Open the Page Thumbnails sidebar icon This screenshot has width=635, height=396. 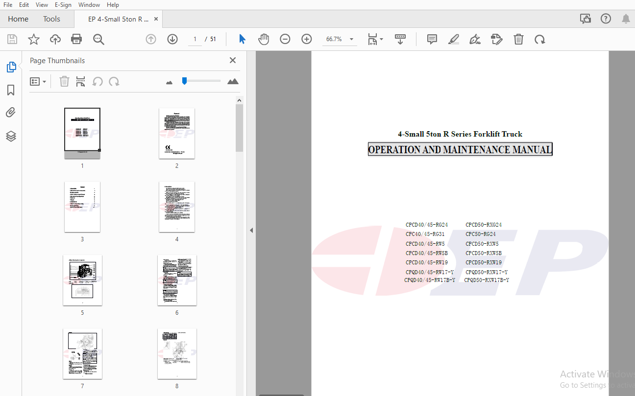tap(11, 67)
